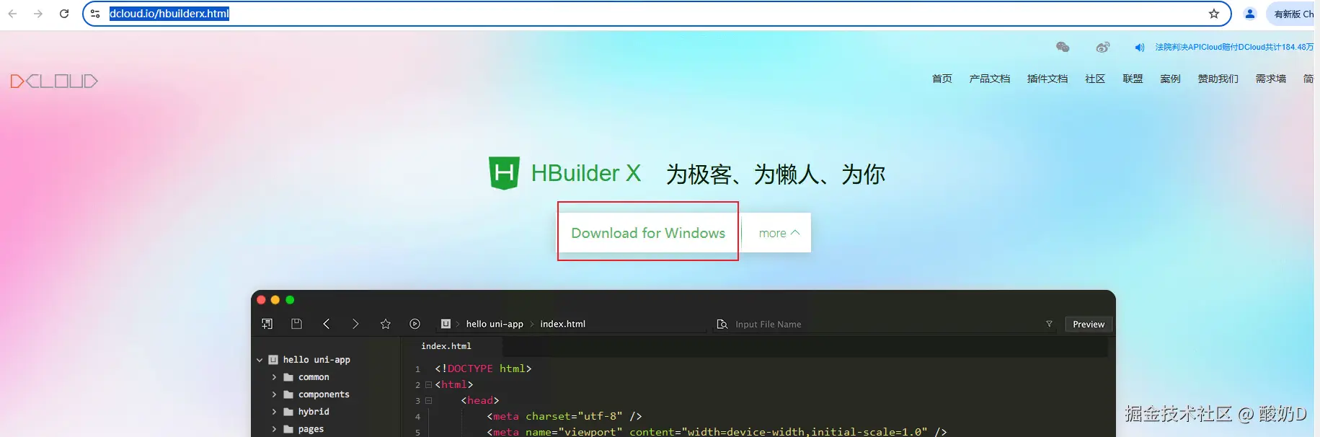The width and height of the screenshot is (1320, 437).
Task: Open 赞助我们 navigation item
Action: click(x=1218, y=79)
